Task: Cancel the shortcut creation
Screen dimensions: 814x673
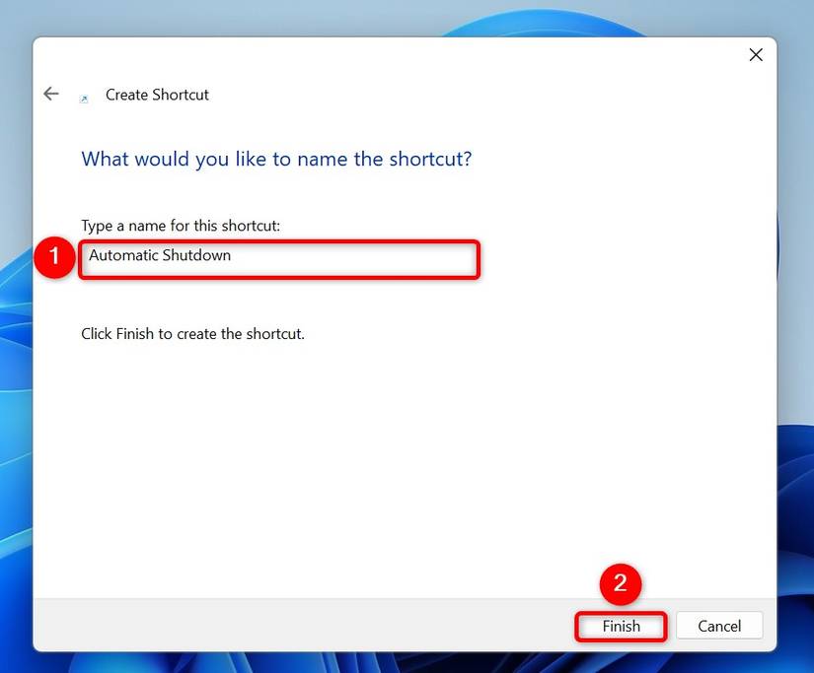Action: [x=719, y=627]
